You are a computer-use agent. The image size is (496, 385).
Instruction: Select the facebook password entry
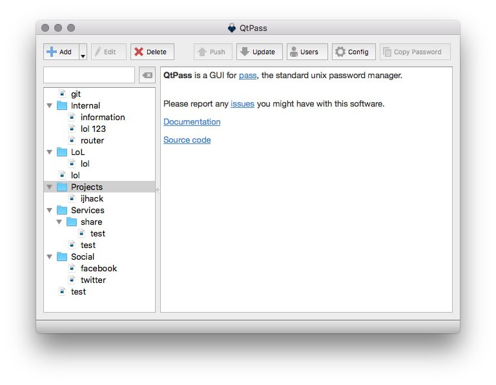99,269
